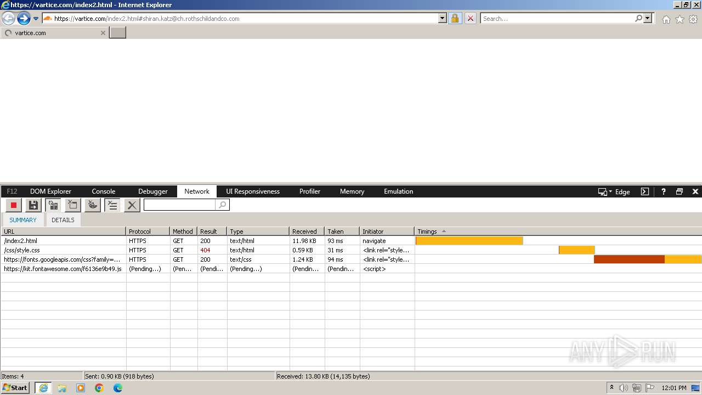This screenshot has width=702, height=395.
Task: Open the F12 tools menu label
Action: coord(12,191)
